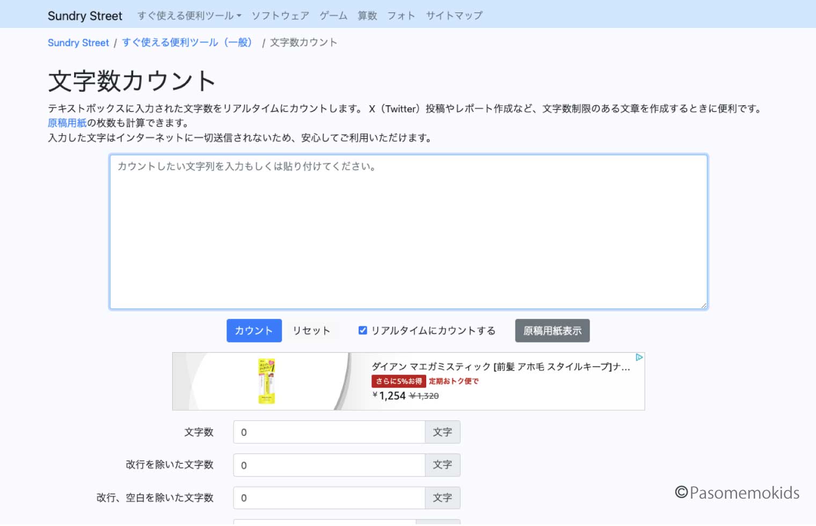816x526 pixels.
Task: Click the 改行を除いた文字数 result field
Action: coord(329,465)
